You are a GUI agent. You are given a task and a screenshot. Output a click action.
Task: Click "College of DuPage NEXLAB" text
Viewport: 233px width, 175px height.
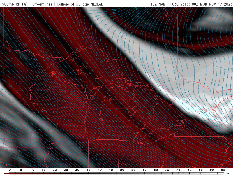click(x=80, y=4)
